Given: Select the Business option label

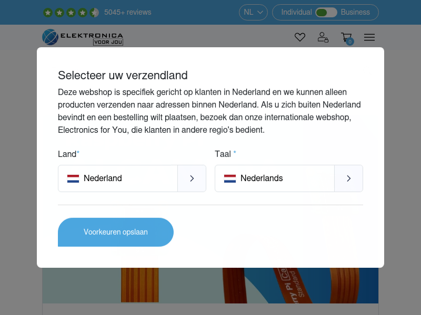Looking at the screenshot, I should pyautogui.click(x=355, y=12).
